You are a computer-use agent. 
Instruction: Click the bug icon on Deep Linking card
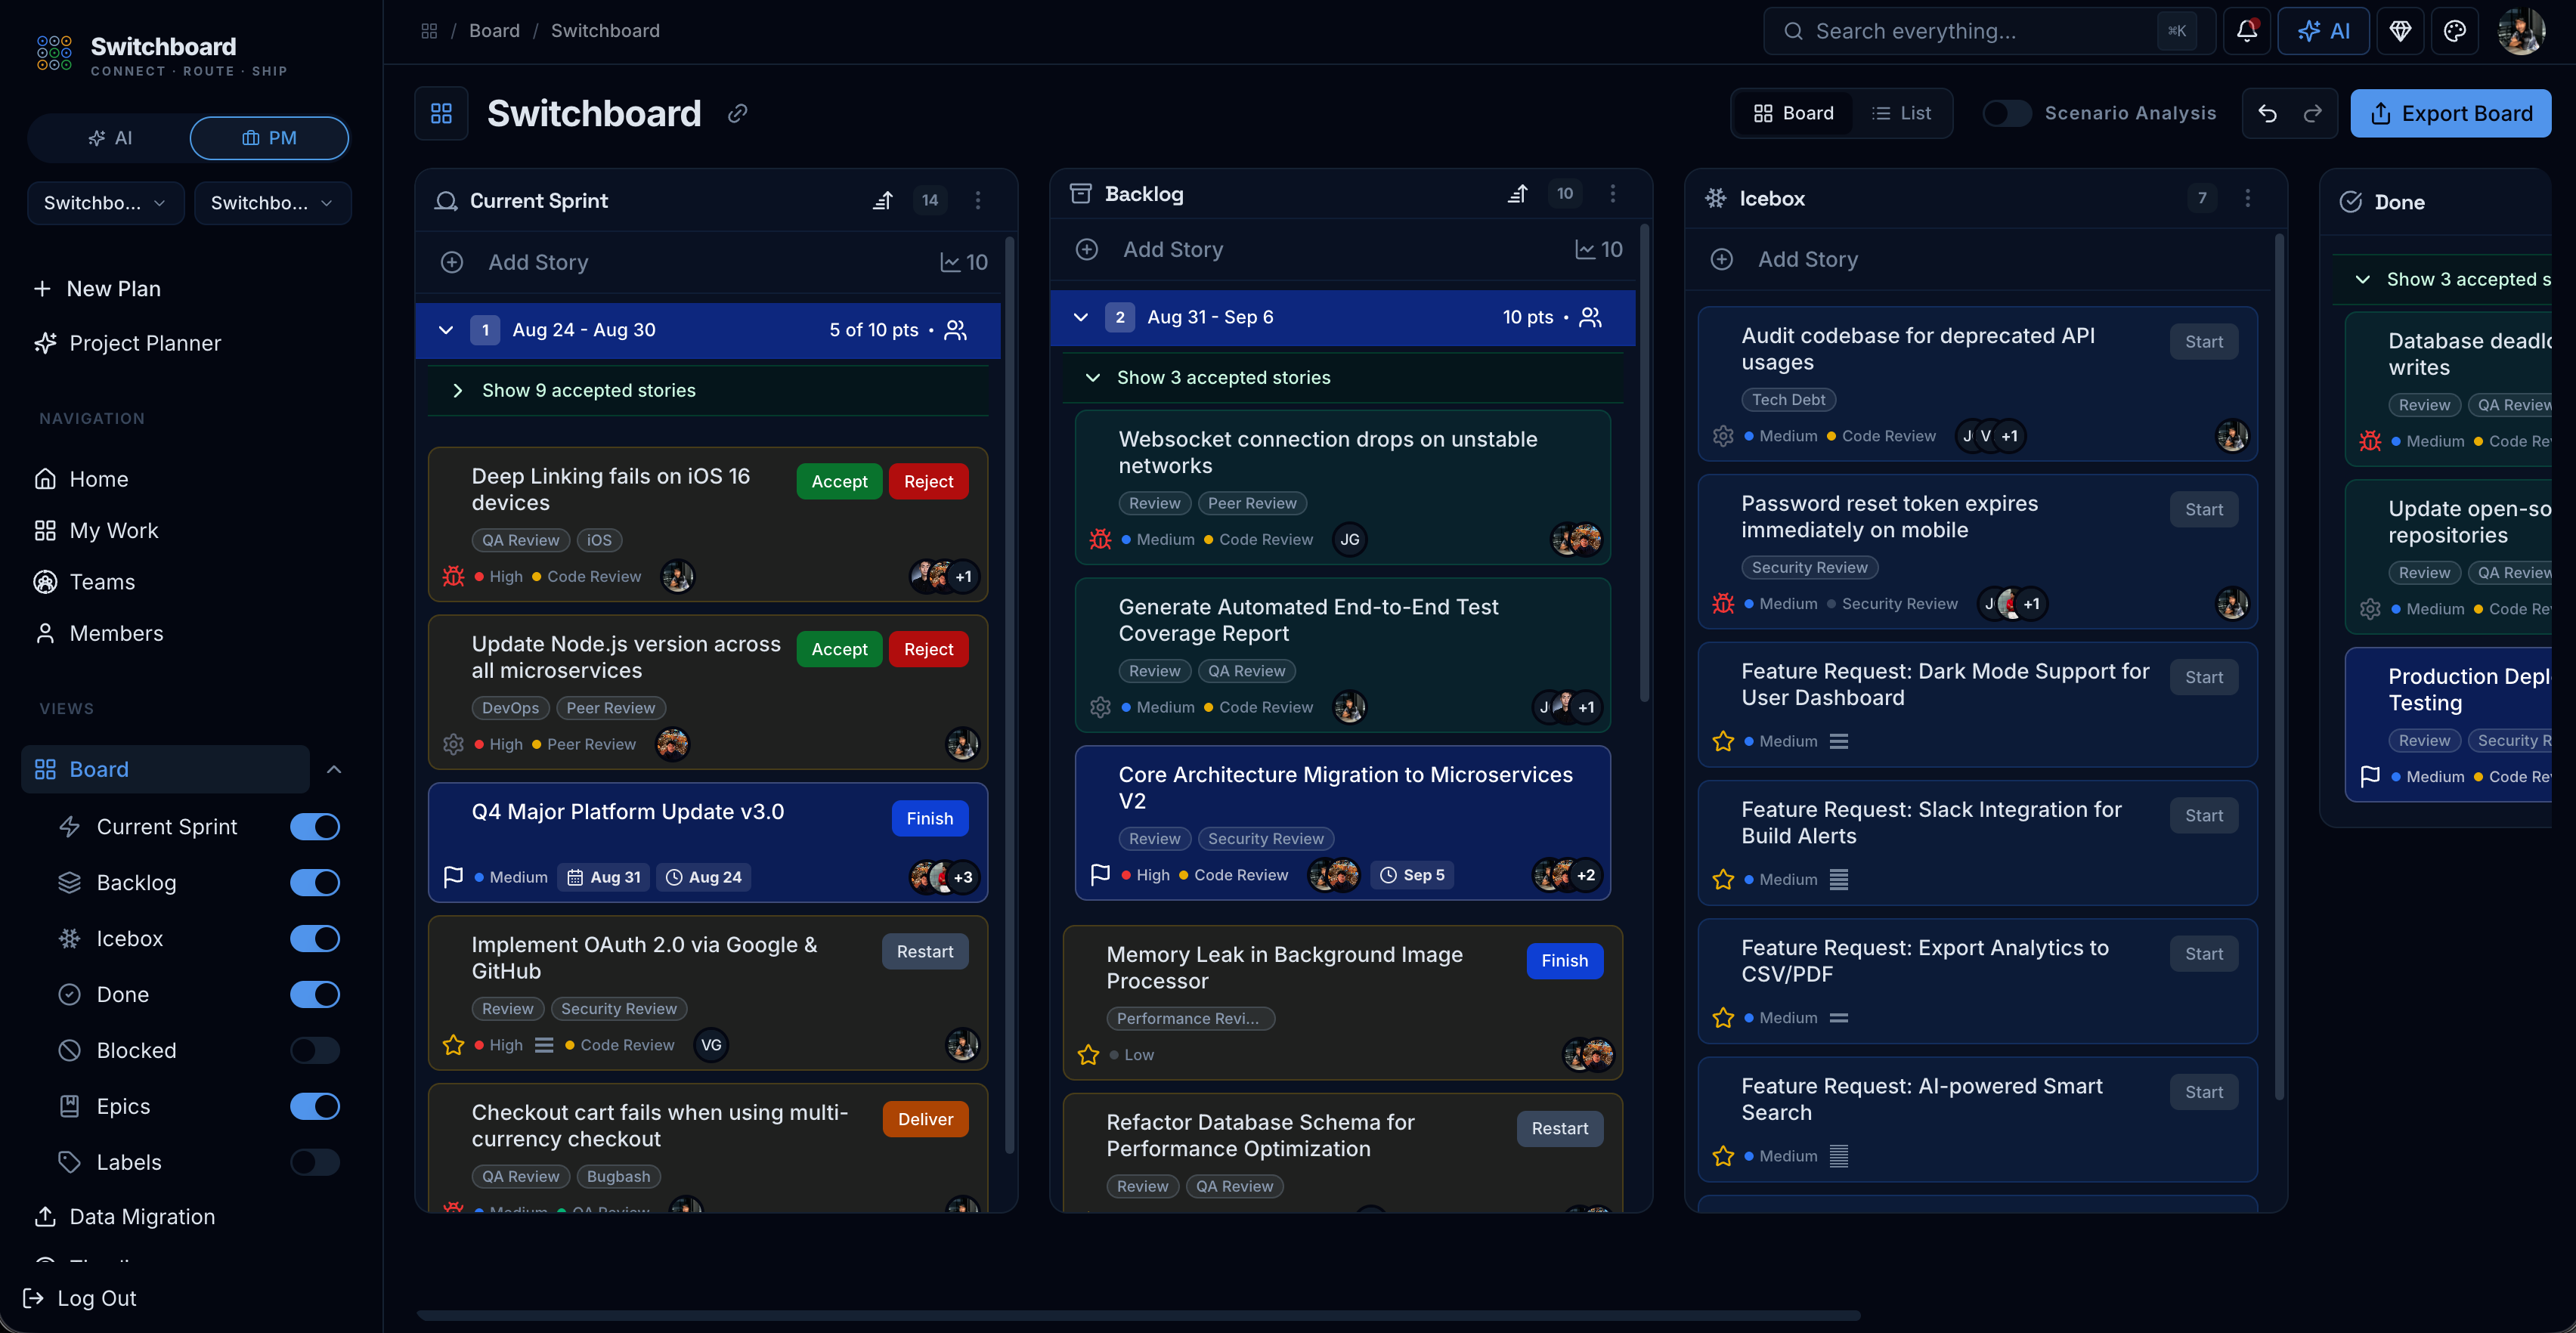[x=453, y=576]
